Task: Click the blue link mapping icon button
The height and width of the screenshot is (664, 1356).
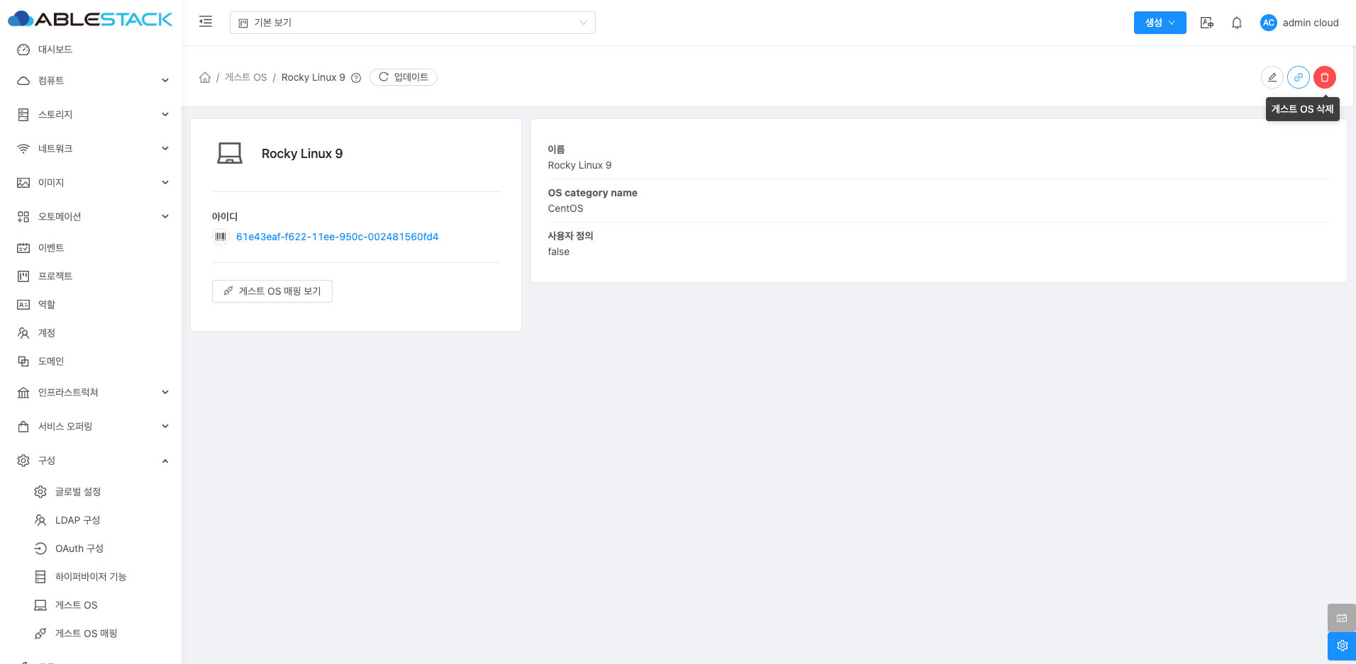Action: tap(1299, 77)
